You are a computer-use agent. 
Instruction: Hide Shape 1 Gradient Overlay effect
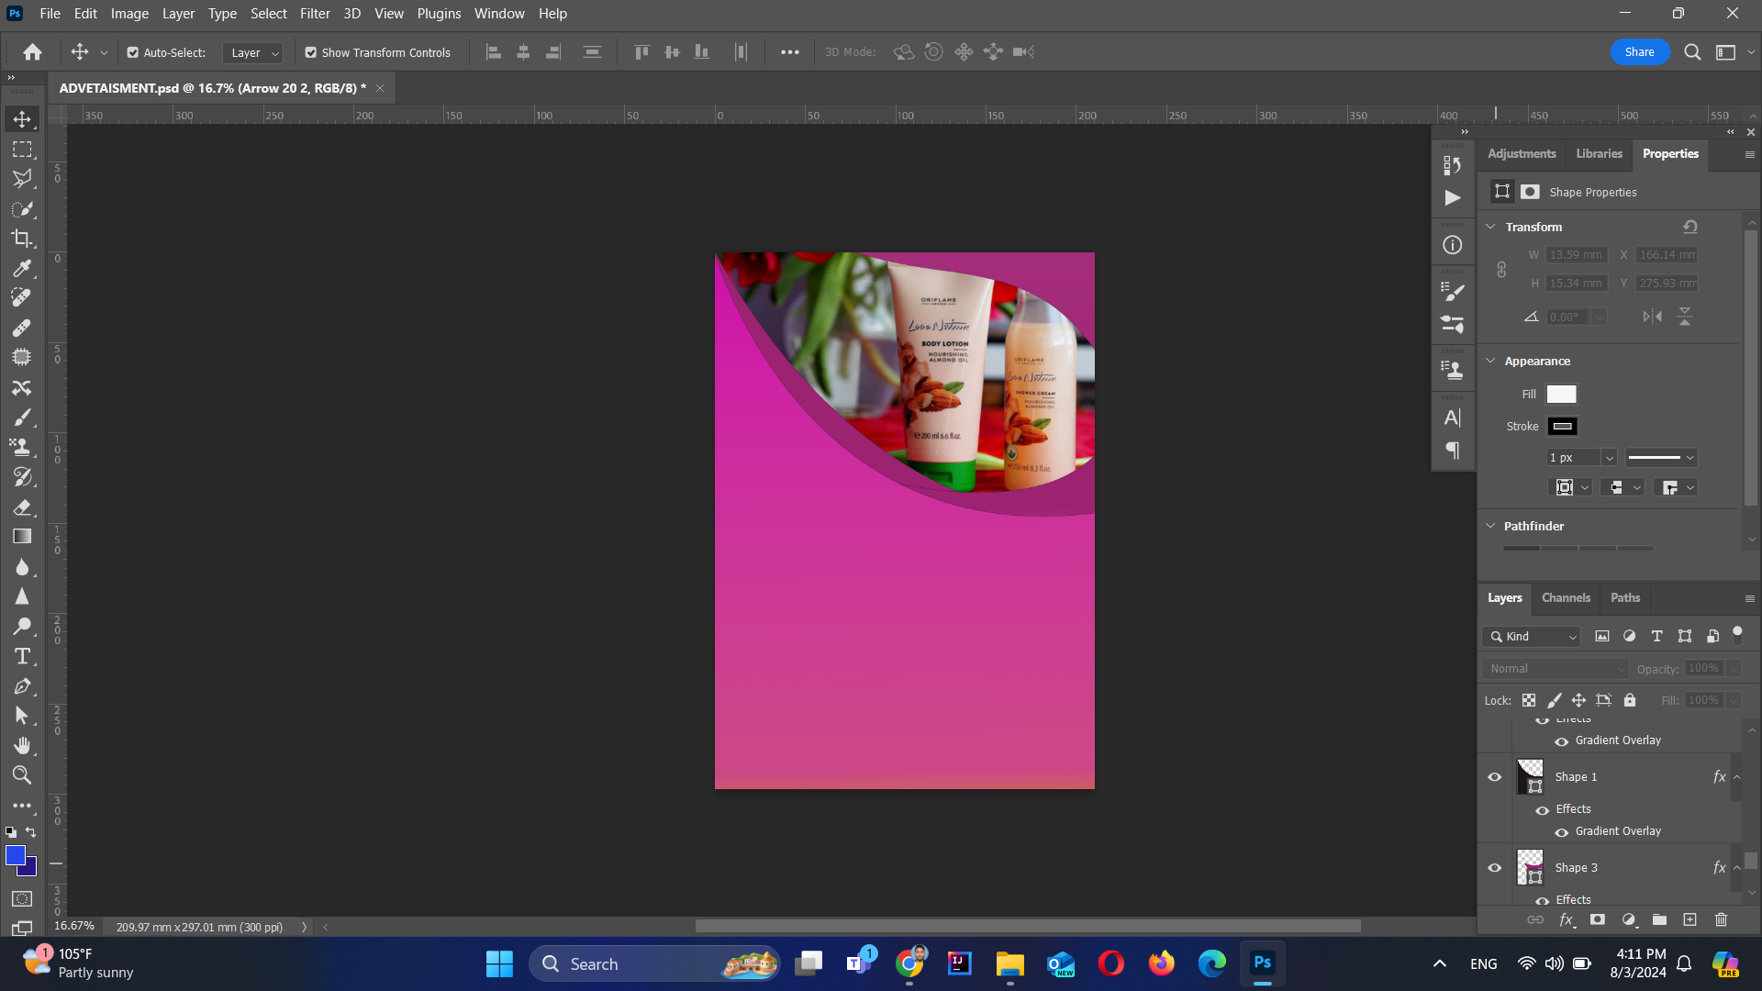point(1561,832)
